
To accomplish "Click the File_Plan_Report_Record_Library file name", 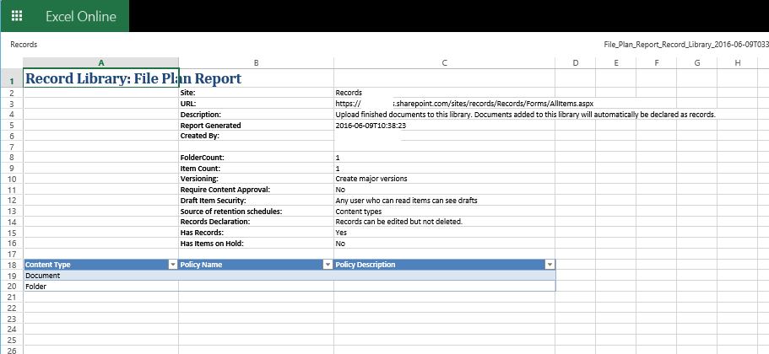I will pos(686,45).
